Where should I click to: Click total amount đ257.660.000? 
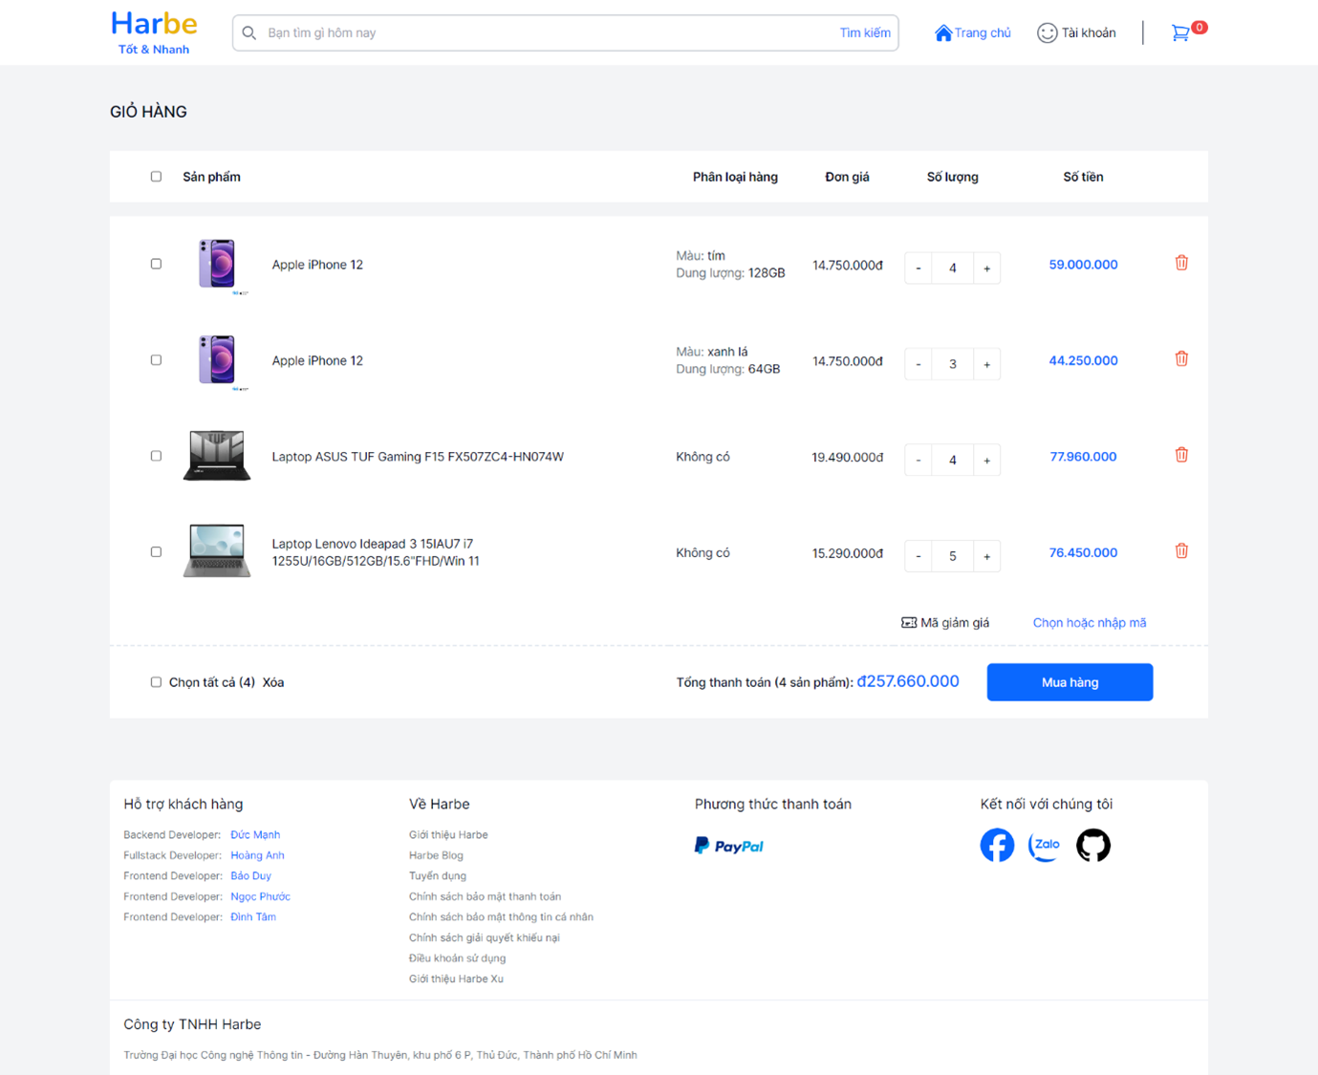tap(908, 681)
